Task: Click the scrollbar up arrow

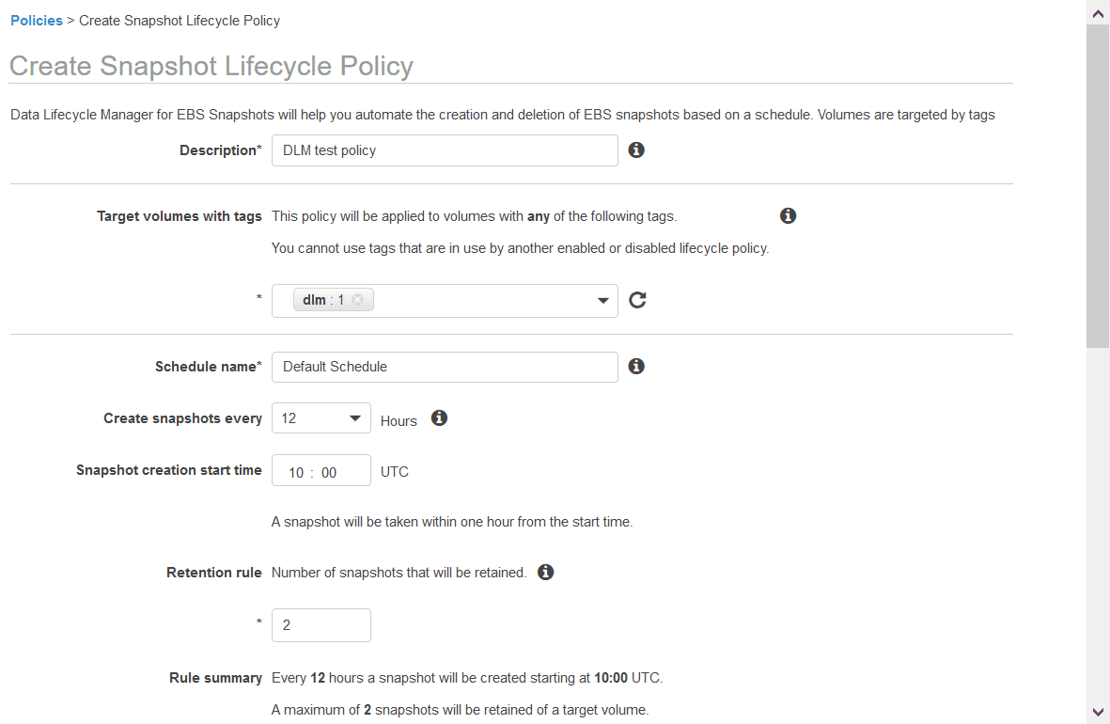Action: pos(1098,13)
